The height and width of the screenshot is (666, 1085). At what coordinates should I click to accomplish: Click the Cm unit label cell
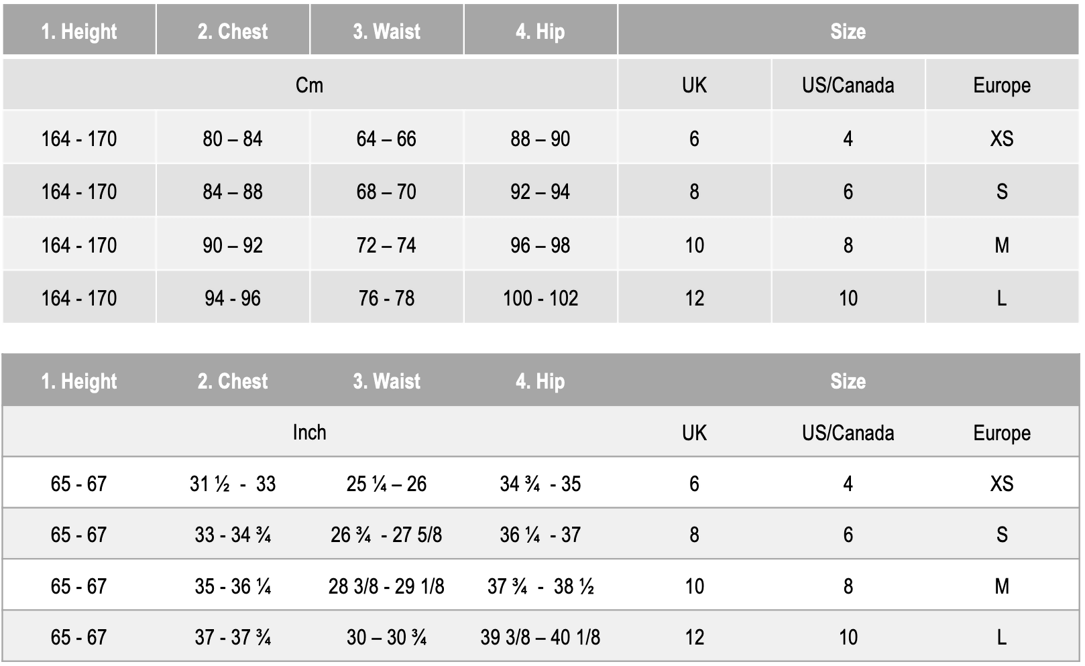point(309,85)
